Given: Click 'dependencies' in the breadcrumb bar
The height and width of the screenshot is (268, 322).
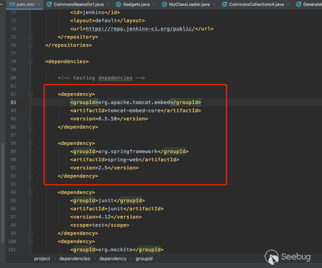Looking at the screenshot, I should coord(74,259).
